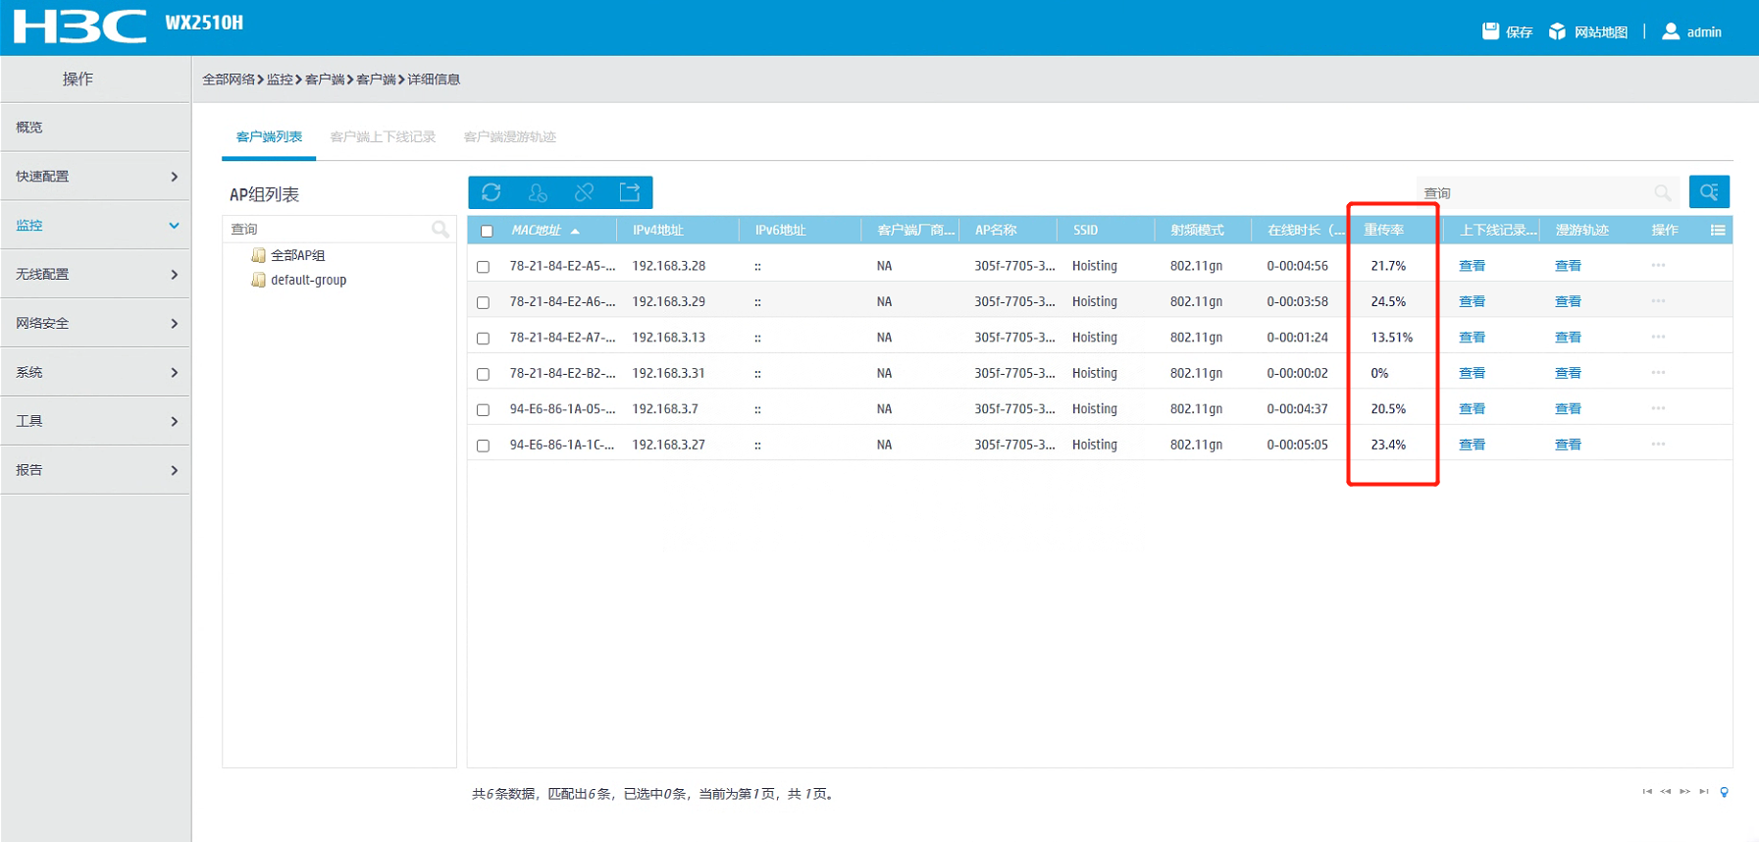The image size is (1759, 842).
Task: Click the AP group search field
Action: click(x=329, y=230)
